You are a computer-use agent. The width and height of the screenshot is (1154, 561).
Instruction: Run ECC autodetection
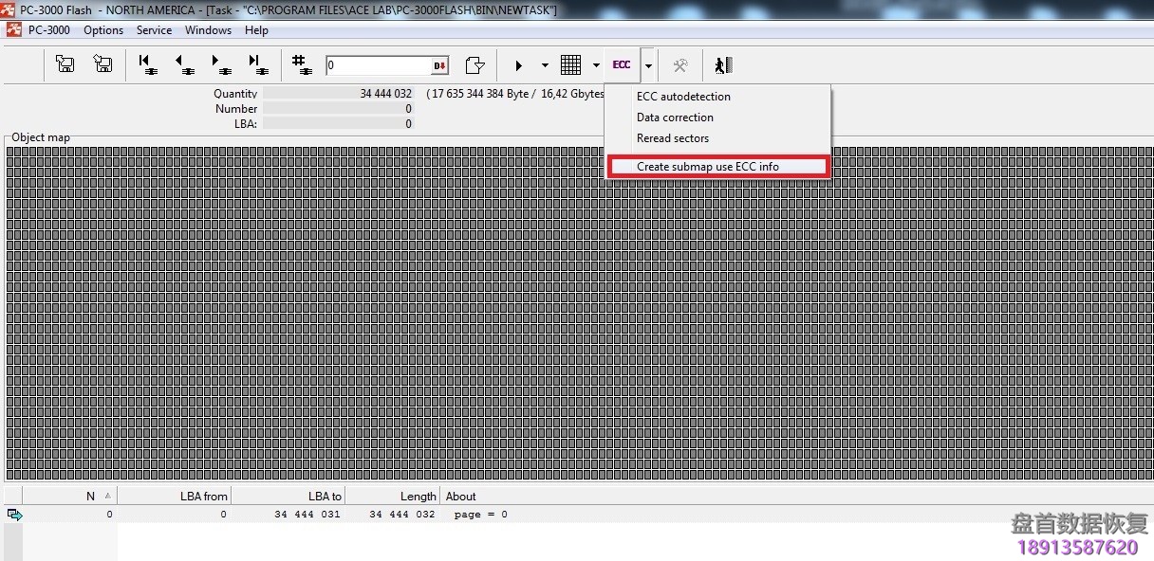683,96
